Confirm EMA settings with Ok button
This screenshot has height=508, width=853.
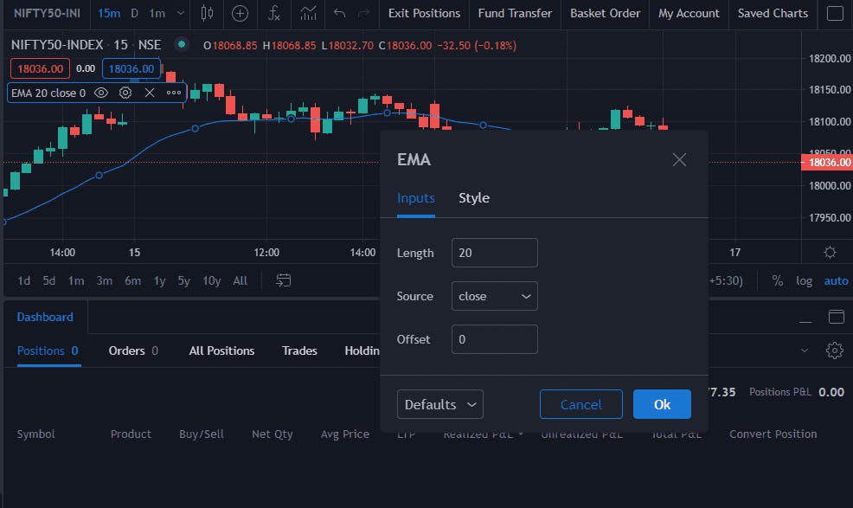point(662,404)
